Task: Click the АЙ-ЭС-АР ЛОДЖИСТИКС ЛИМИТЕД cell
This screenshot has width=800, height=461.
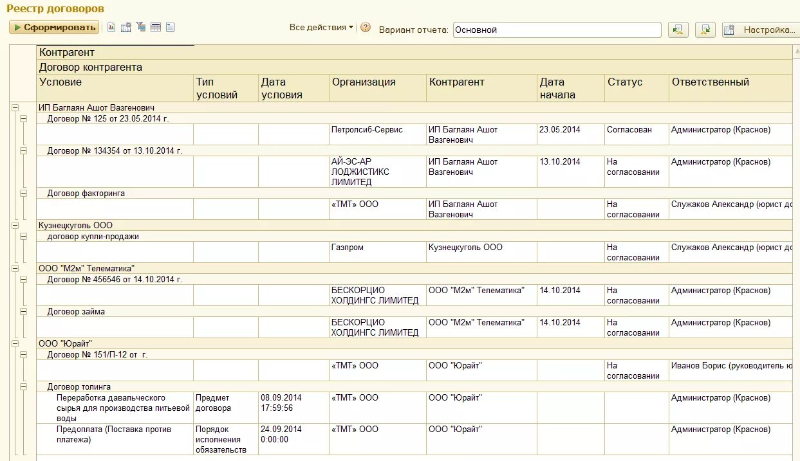Action: click(x=378, y=172)
